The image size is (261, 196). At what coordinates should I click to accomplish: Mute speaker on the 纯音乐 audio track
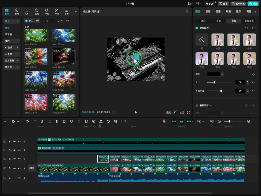pos(19,178)
